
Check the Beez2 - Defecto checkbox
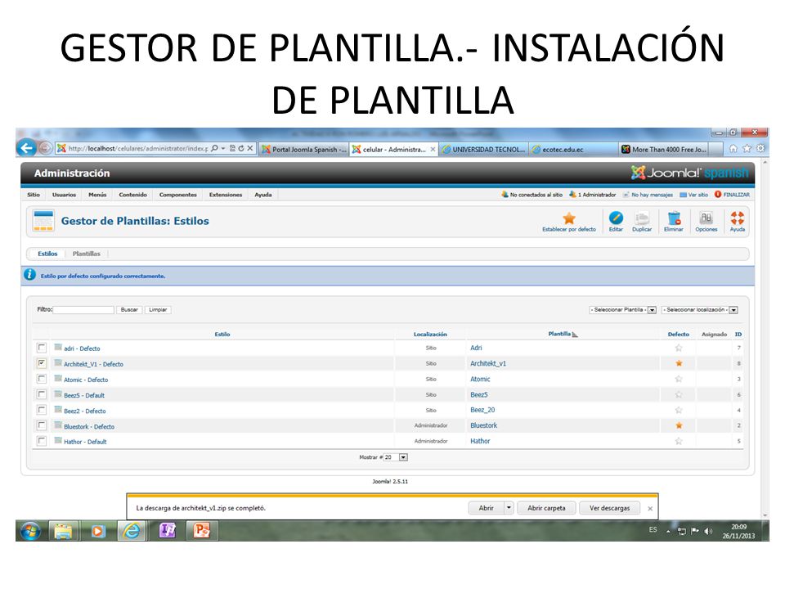[x=42, y=410]
